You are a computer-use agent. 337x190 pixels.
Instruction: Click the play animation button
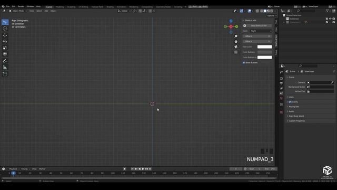pyautogui.click(x=143, y=169)
